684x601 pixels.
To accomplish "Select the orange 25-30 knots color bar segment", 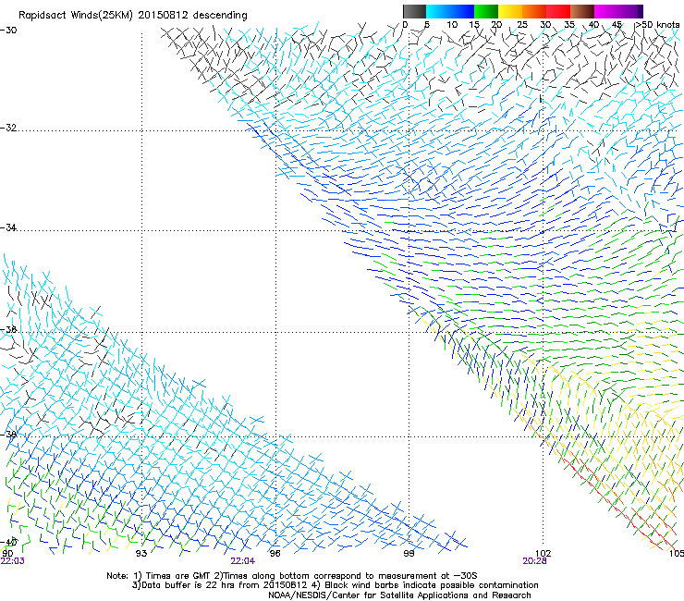I will tap(534, 11).
